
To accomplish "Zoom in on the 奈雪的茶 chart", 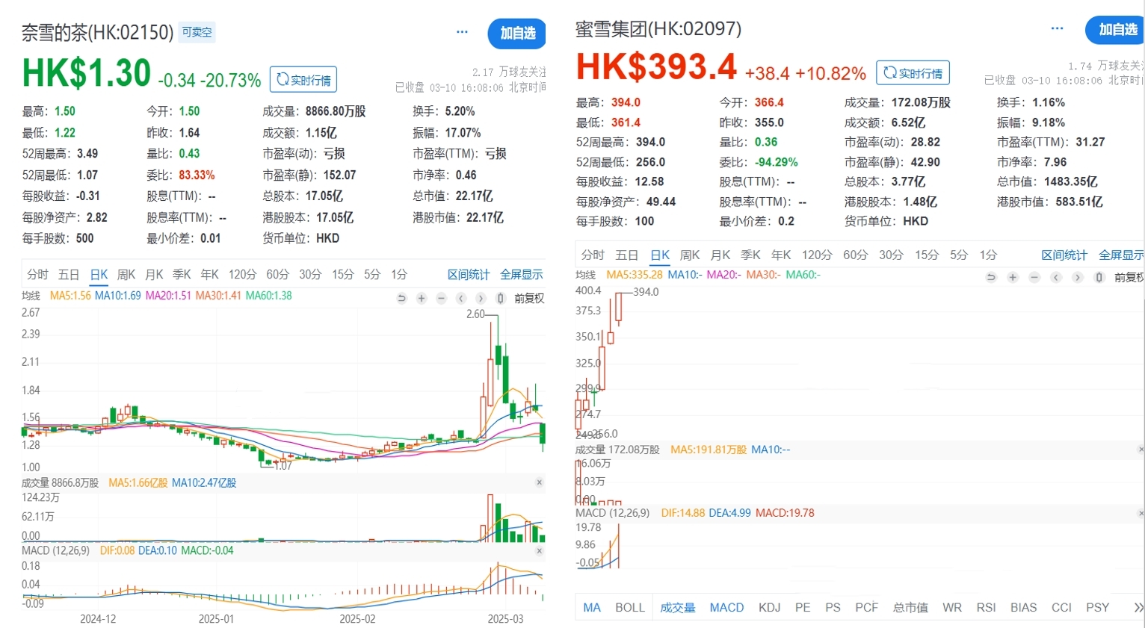I will tap(422, 298).
